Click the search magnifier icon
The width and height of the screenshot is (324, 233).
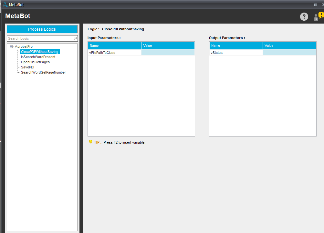point(75,38)
